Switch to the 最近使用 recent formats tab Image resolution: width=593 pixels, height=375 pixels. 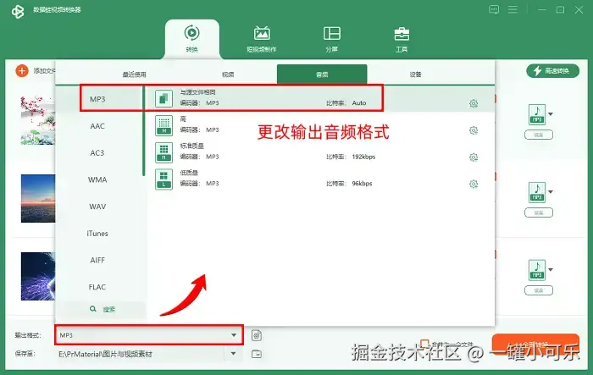point(134,74)
